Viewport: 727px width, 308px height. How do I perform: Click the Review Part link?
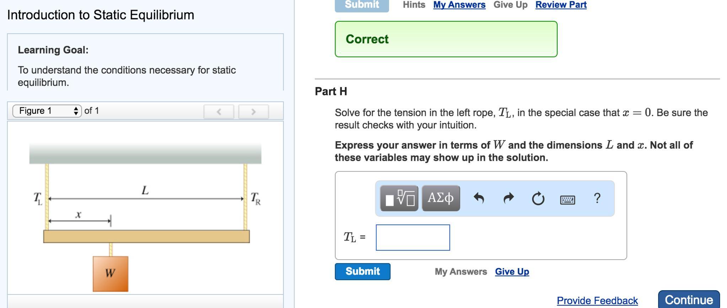(x=561, y=5)
